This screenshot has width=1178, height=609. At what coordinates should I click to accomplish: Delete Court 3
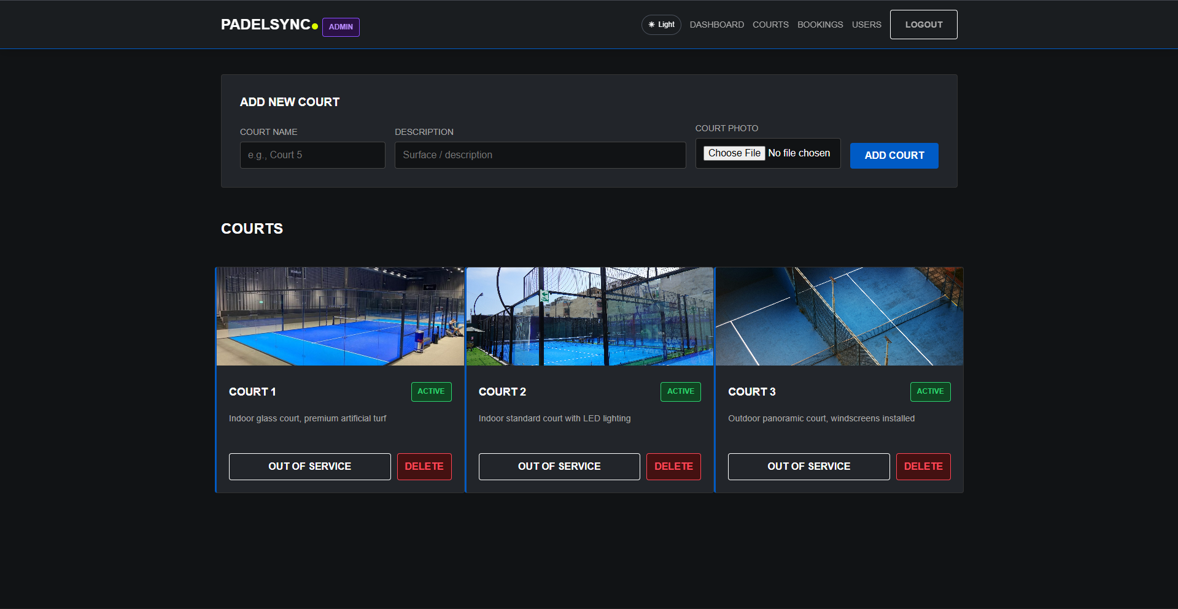click(923, 467)
